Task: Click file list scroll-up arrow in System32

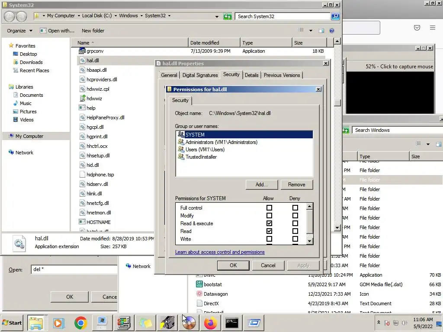Action: click(337, 41)
